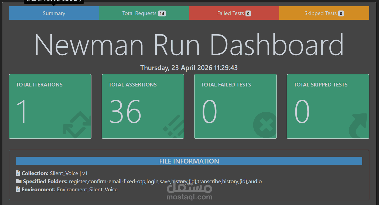The image size is (379, 205).
Task: Select the Environment_Silent_Voice value
Action: tap(87, 189)
